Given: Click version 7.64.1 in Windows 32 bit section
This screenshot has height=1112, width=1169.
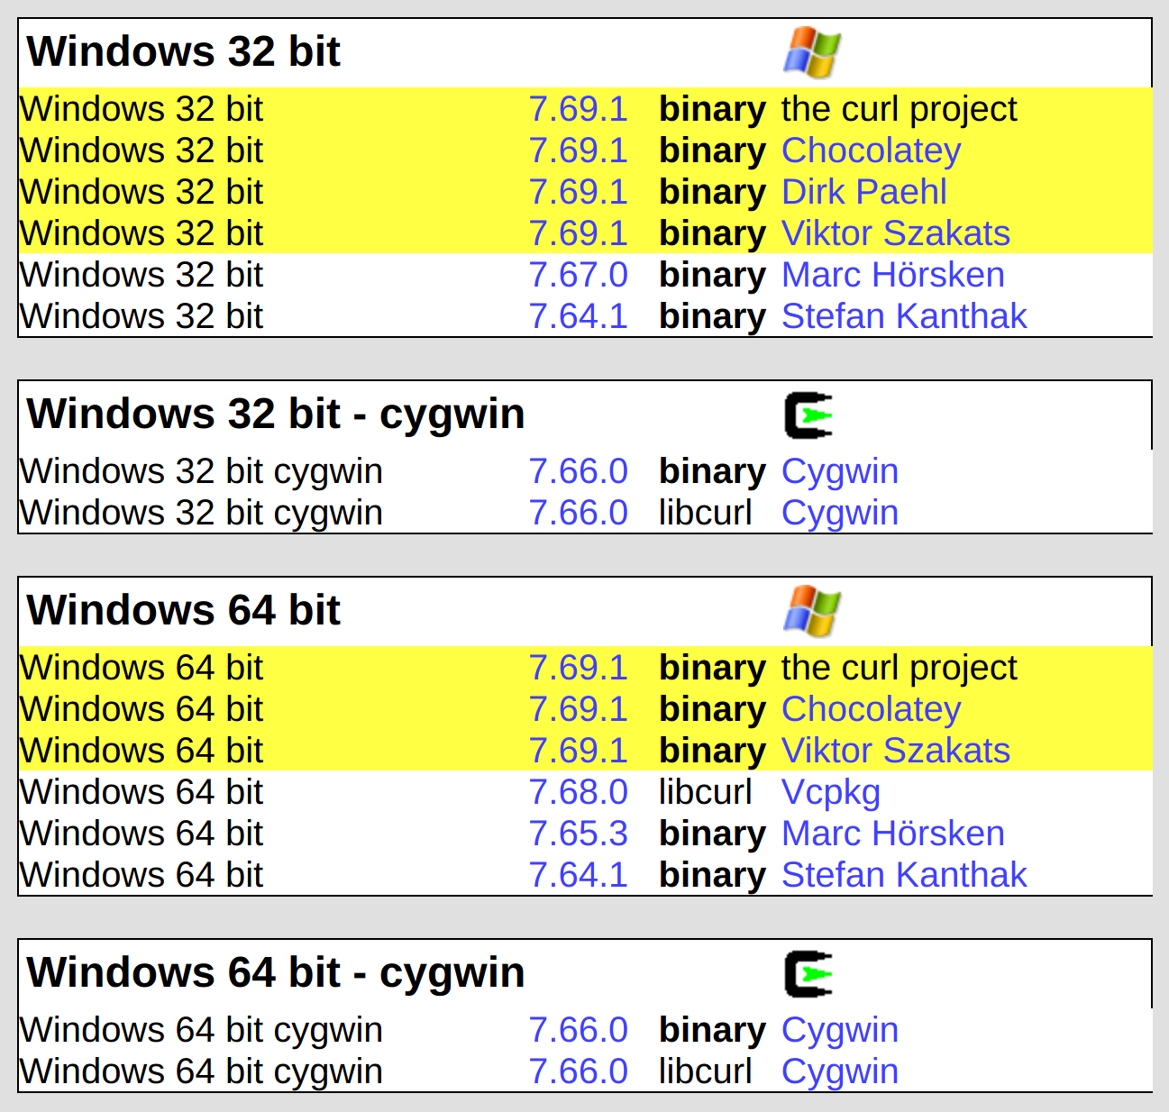Looking at the screenshot, I should click(x=578, y=316).
